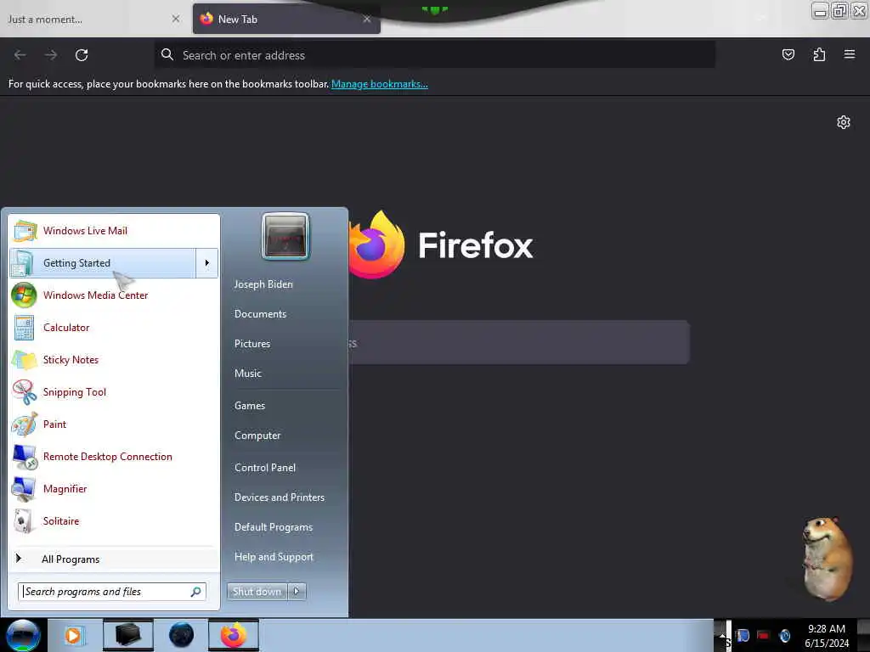This screenshot has height=652, width=870.
Task: Open Default Programs
Action: 274,527
